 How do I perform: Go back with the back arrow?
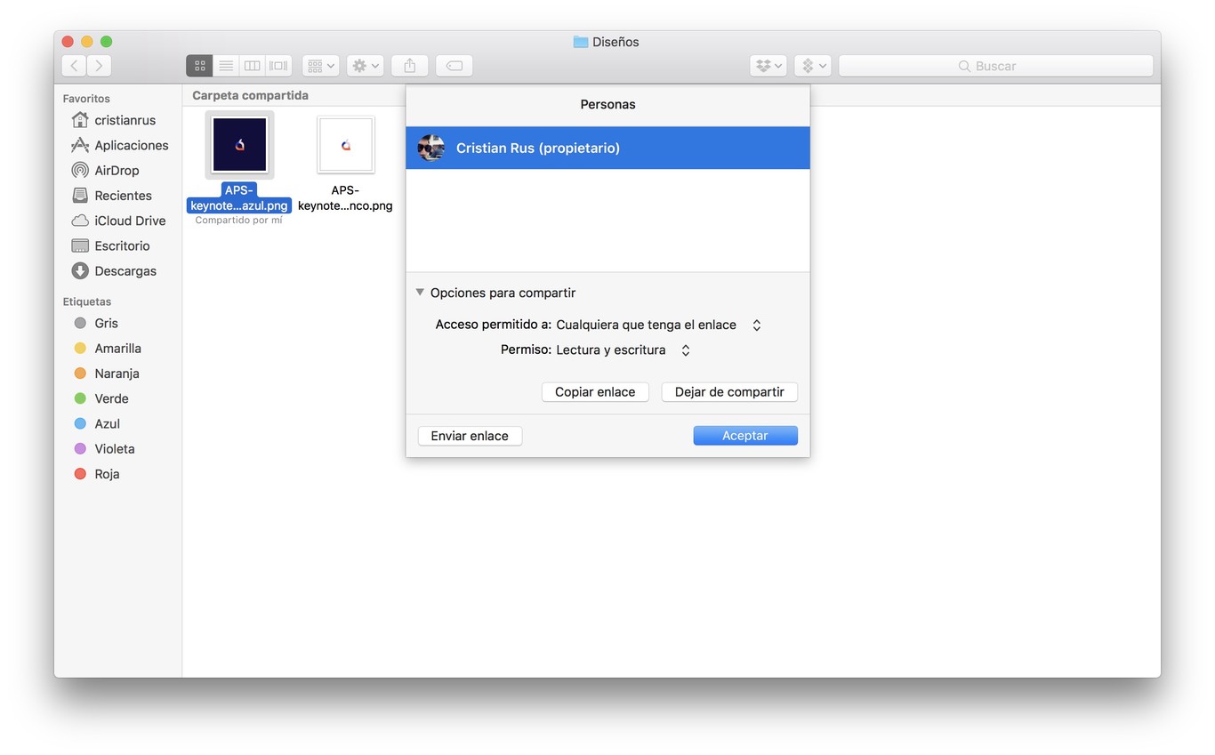point(75,66)
